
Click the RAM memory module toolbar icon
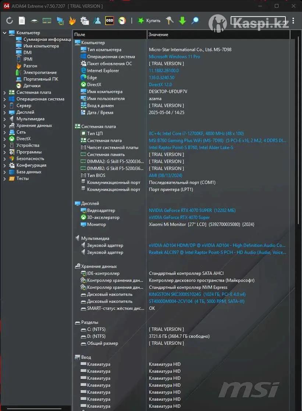click(47, 21)
